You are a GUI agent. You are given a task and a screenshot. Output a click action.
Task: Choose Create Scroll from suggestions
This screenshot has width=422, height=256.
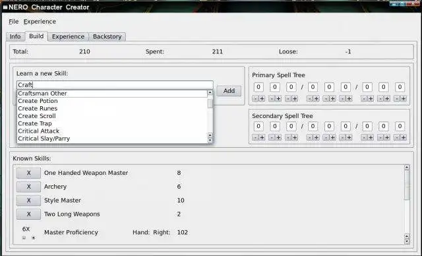[x=112, y=116]
